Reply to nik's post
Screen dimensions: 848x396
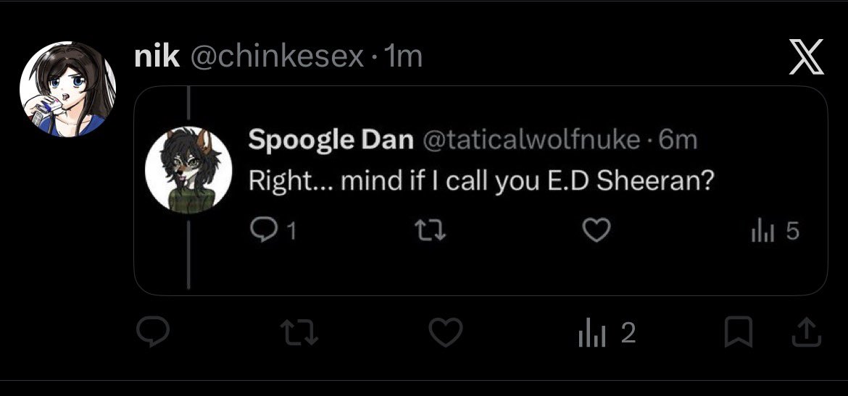click(152, 332)
